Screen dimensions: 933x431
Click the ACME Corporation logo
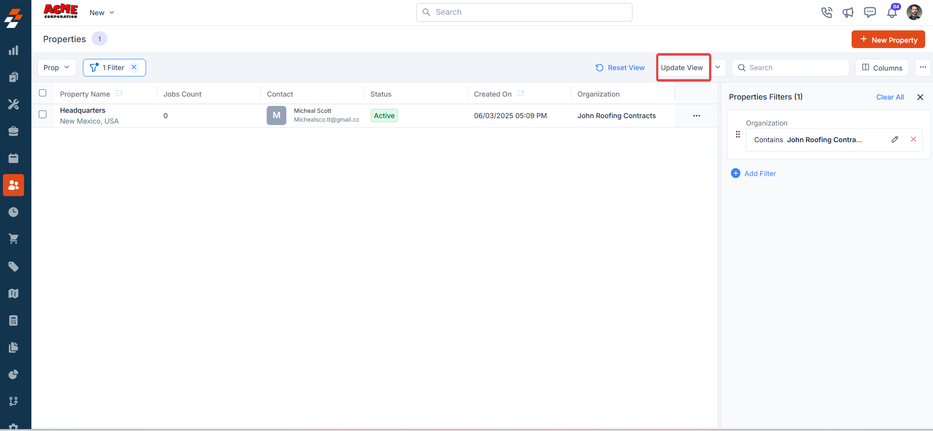[61, 11]
